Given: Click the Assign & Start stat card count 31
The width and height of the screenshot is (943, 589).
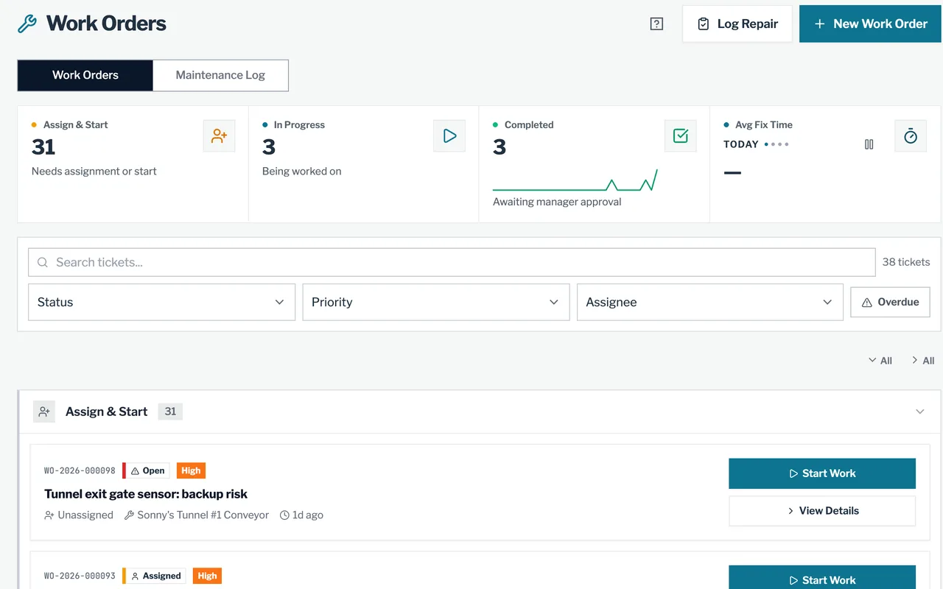Looking at the screenshot, I should (43, 147).
